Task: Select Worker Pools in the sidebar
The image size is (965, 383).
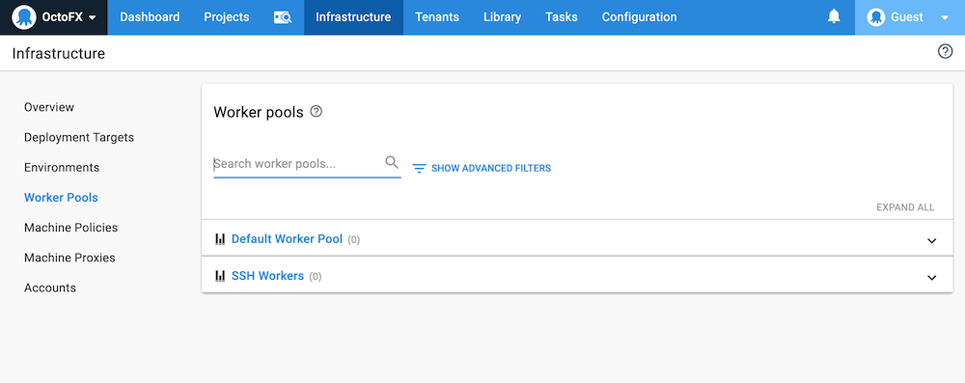Action: click(61, 198)
